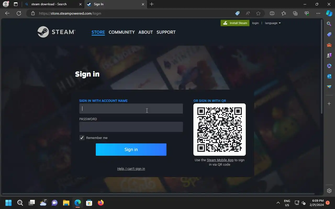Click the blue Sign in button
Image resolution: width=335 pixels, height=209 pixels.
pos(131,149)
